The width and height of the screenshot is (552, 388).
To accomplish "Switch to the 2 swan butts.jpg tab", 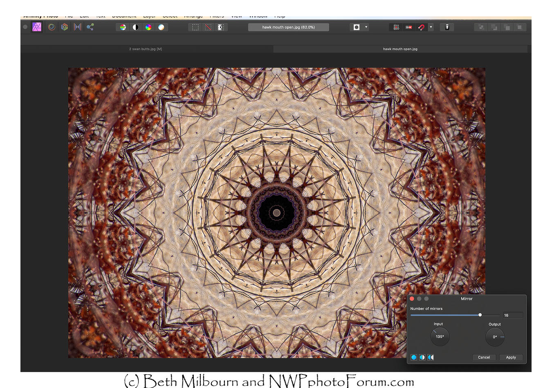I will (x=146, y=49).
